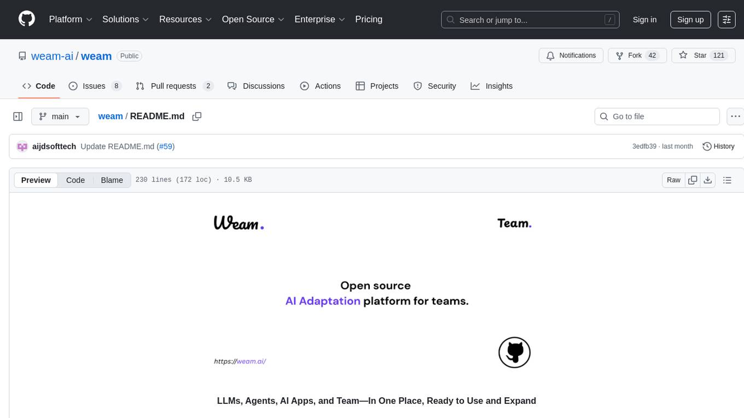Image resolution: width=744 pixels, height=418 pixels.
Task: Expand the Solutions menu
Action: (126, 19)
